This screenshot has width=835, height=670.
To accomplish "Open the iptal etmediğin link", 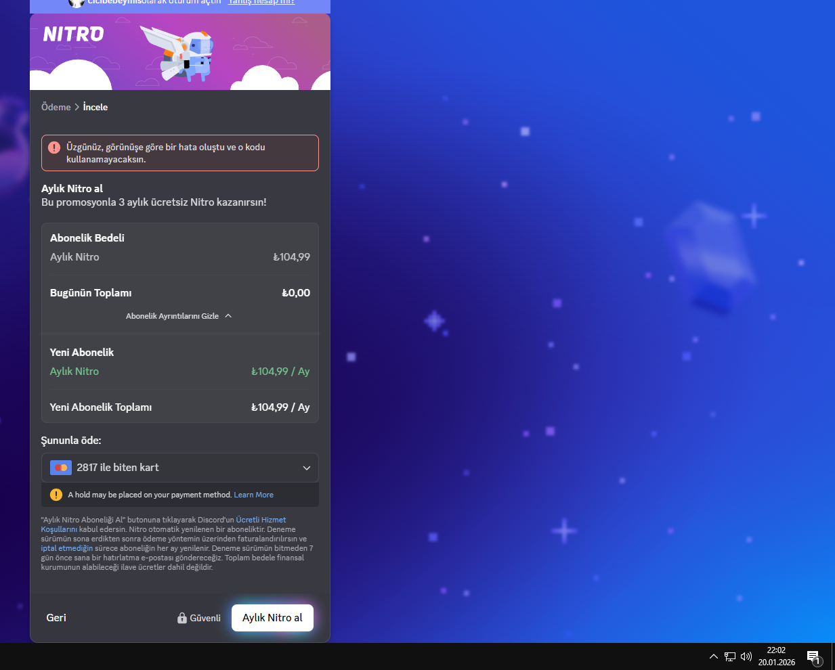I will click(x=67, y=548).
